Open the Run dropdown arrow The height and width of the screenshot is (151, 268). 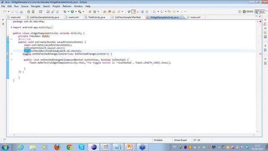(76, 12)
